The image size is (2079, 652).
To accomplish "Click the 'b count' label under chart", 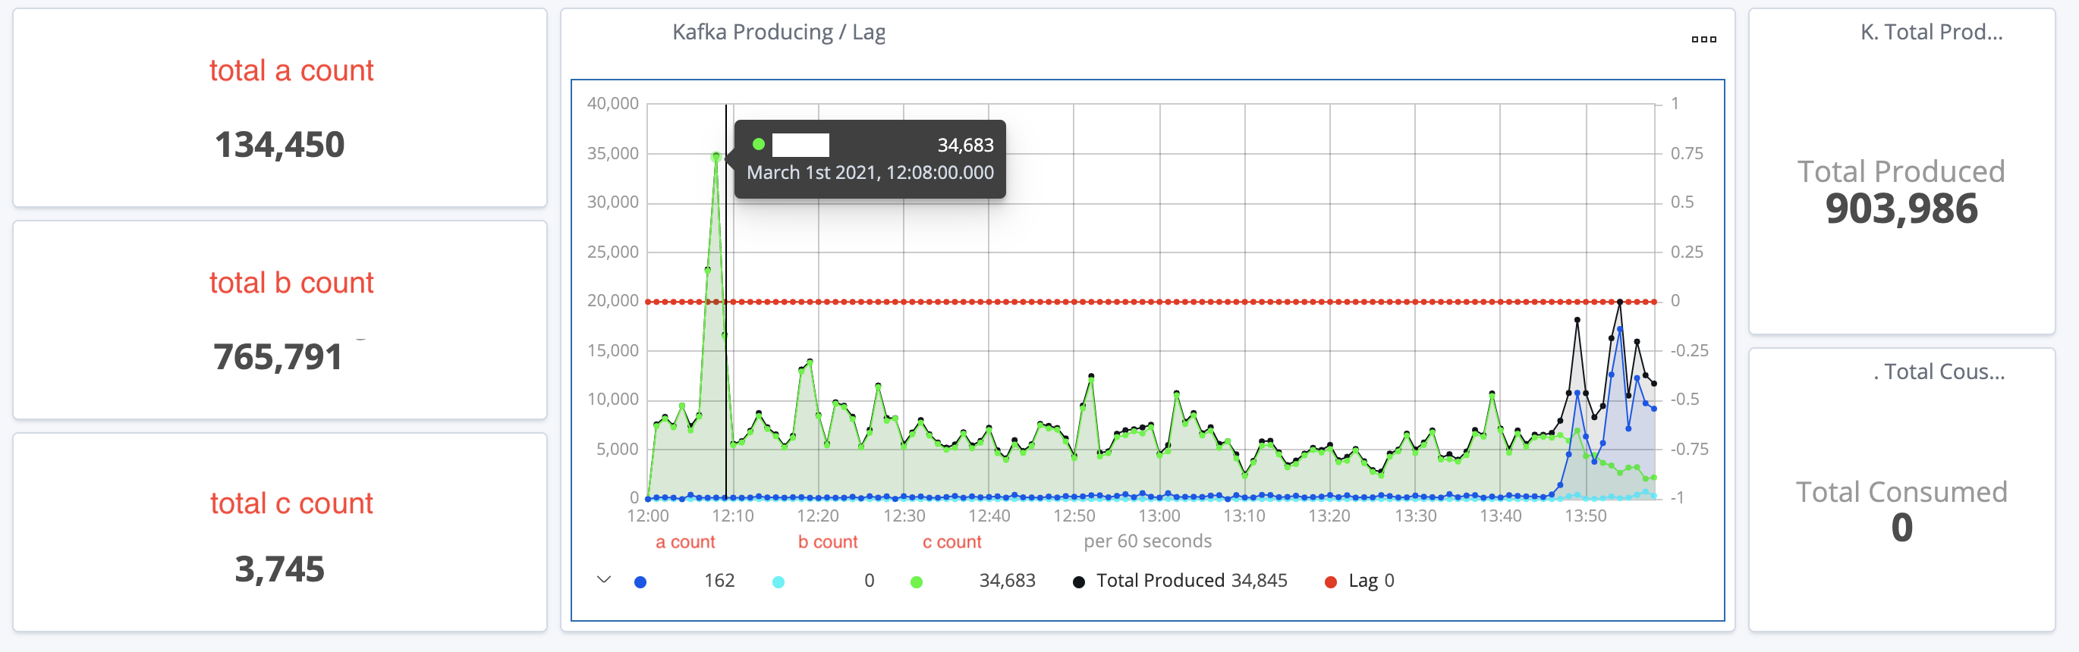I will pyautogui.click(x=827, y=541).
